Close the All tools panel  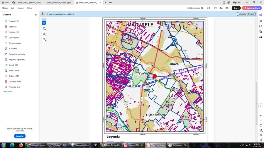(x=36, y=15)
